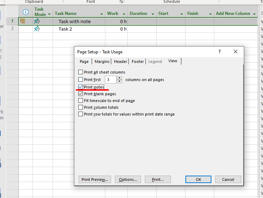Uncheck the Print notes checkbox
The image size is (263, 198).
click(x=80, y=87)
